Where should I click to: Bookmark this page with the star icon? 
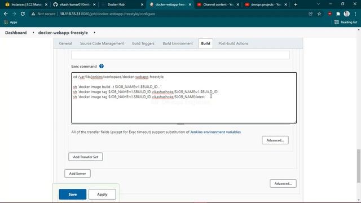tap(319, 14)
